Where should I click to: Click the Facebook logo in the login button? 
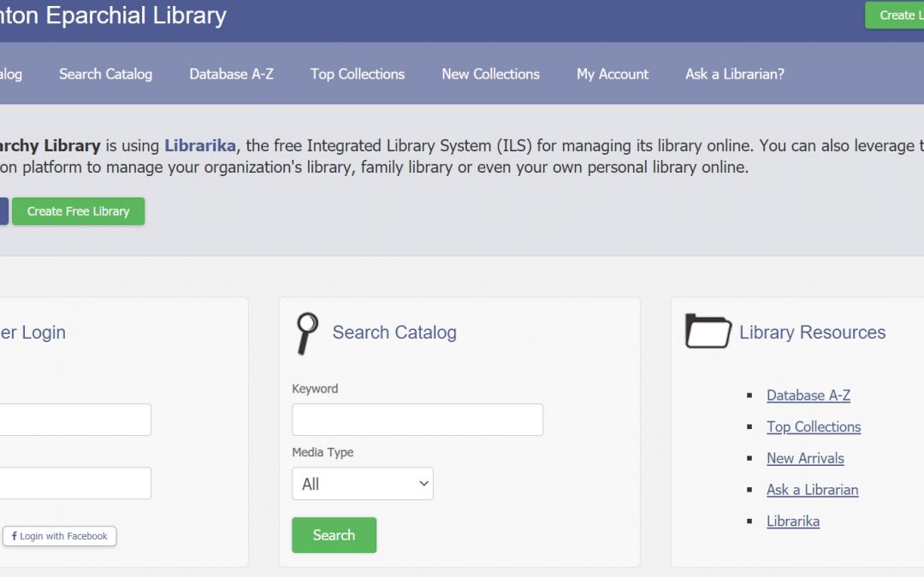click(15, 536)
